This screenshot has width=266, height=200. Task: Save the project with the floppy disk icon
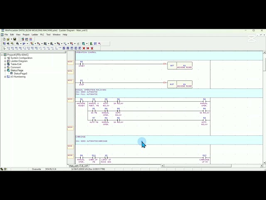pos(15,39)
